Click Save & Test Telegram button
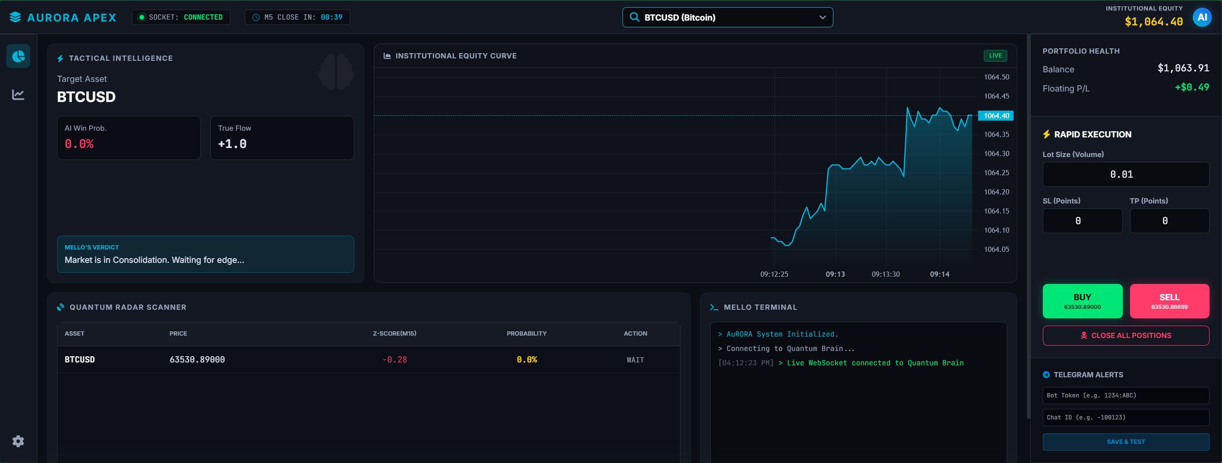Screen dimensions: 1222x463 tap(1126, 442)
